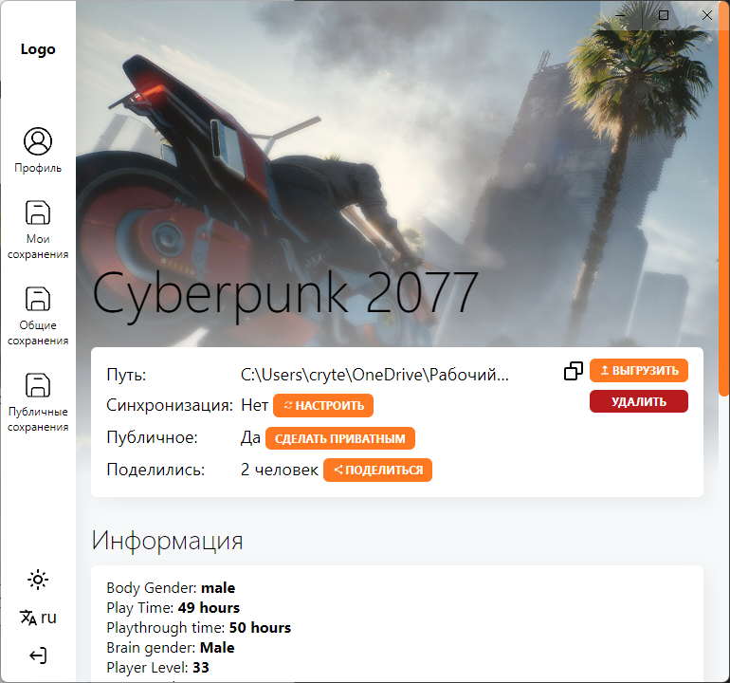Click the orange vertical scrollbar thumb
The height and width of the screenshot is (683, 730).
pyautogui.click(x=724, y=198)
